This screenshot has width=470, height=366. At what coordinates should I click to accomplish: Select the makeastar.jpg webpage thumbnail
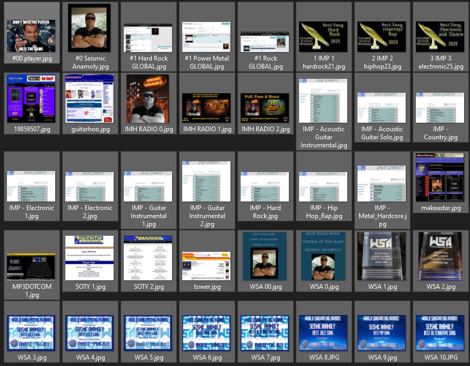click(440, 177)
